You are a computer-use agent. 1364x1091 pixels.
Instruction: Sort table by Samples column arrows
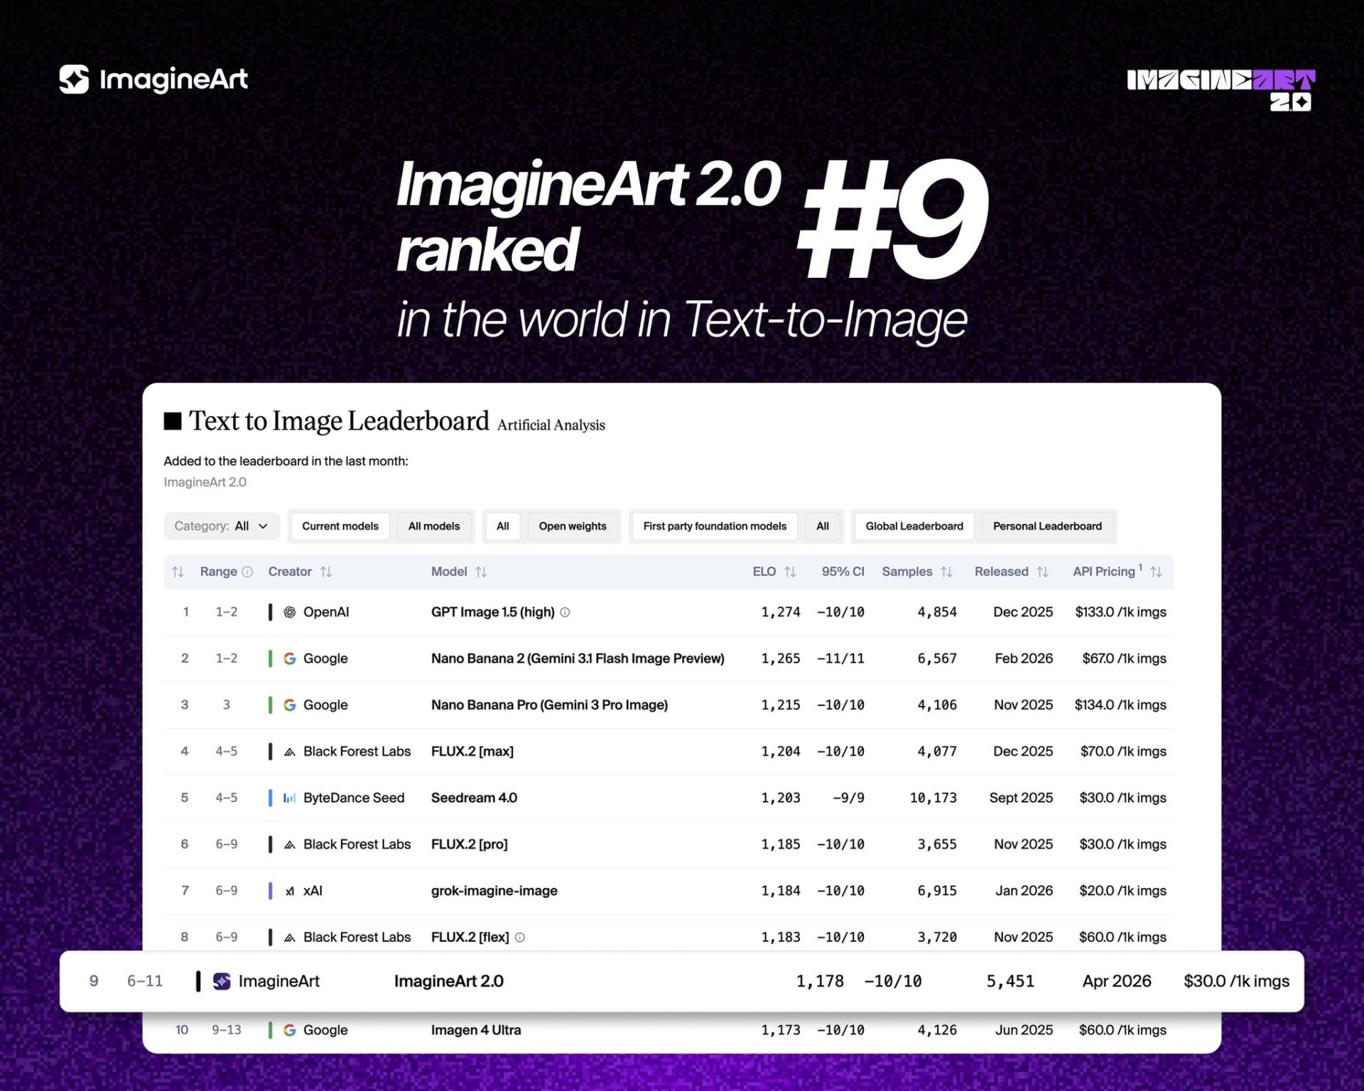coord(946,572)
